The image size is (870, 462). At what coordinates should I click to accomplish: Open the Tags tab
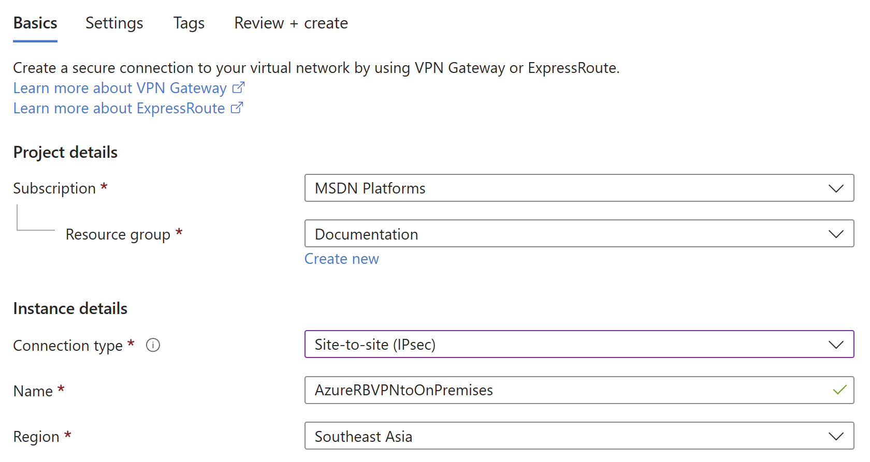click(189, 23)
